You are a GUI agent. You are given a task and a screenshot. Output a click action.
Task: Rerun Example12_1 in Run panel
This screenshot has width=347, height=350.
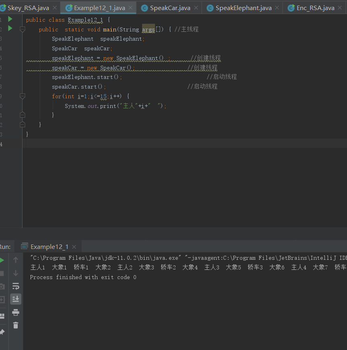pos(2,260)
